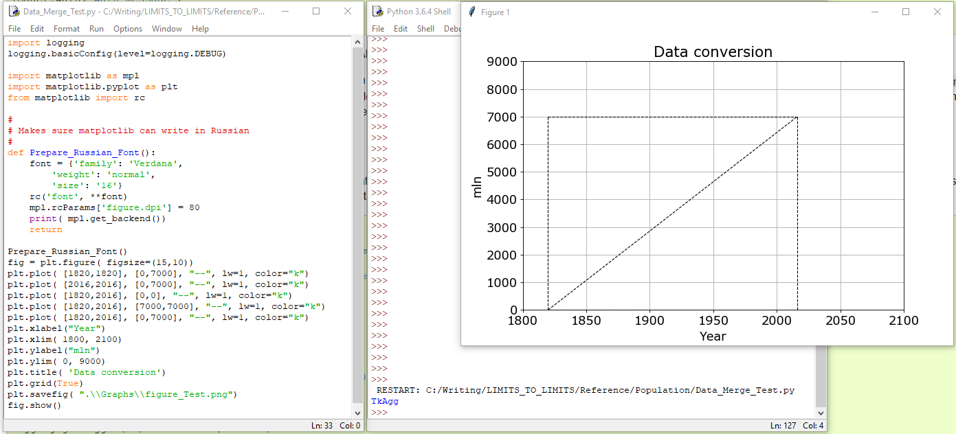This screenshot has height=434, width=956.
Task: Open the File menu in Python Shell
Action: coord(378,29)
